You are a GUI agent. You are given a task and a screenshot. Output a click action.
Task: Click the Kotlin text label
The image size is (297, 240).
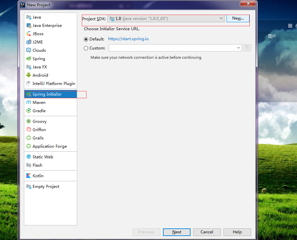pyautogui.click(x=38, y=176)
